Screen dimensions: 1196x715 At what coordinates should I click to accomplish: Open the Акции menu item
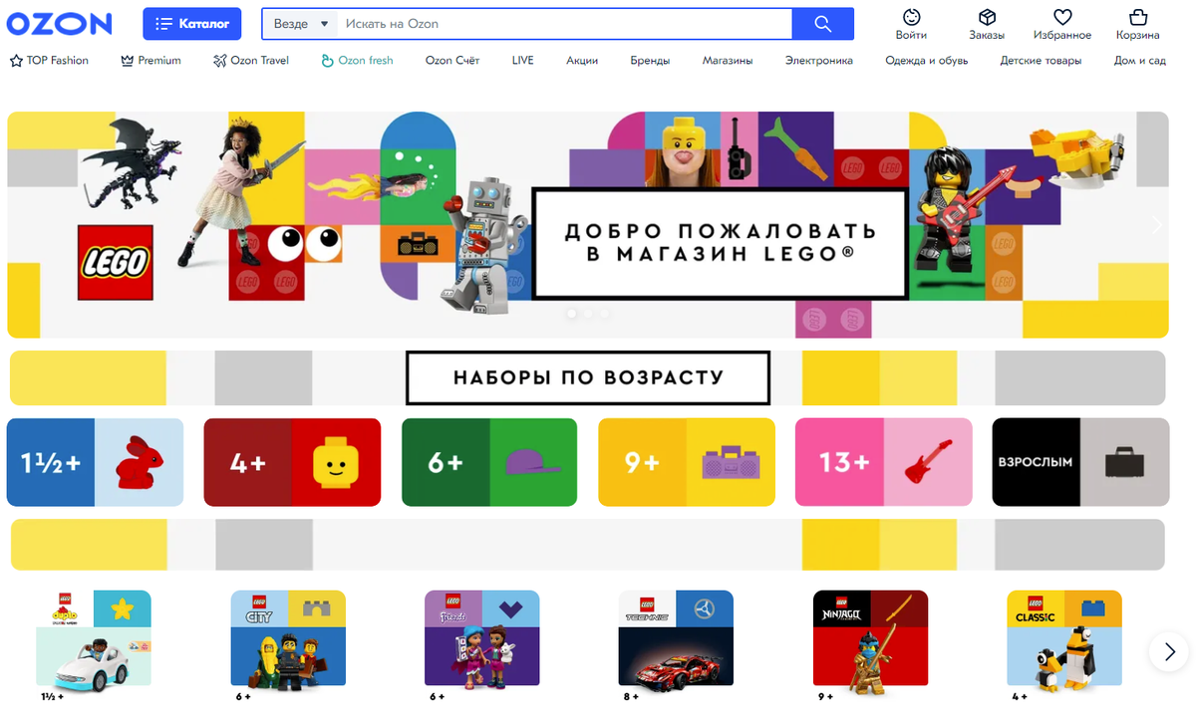582,61
